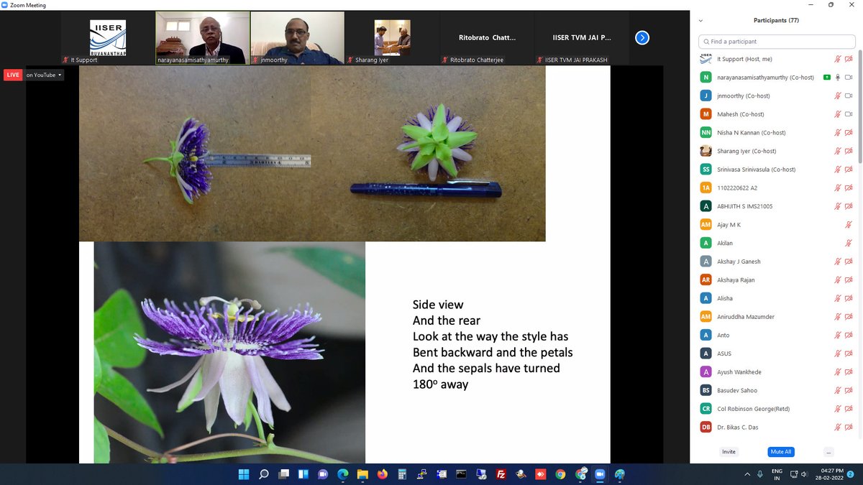Click the blue arrow to show more video tiles
The image size is (863, 485).
pyautogui.click(x=641, y=37)
